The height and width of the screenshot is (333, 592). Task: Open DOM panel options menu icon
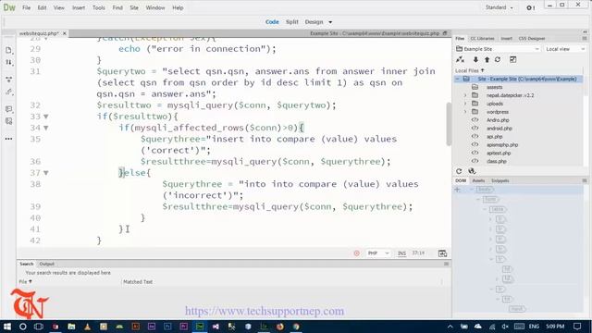coord(584,181)
